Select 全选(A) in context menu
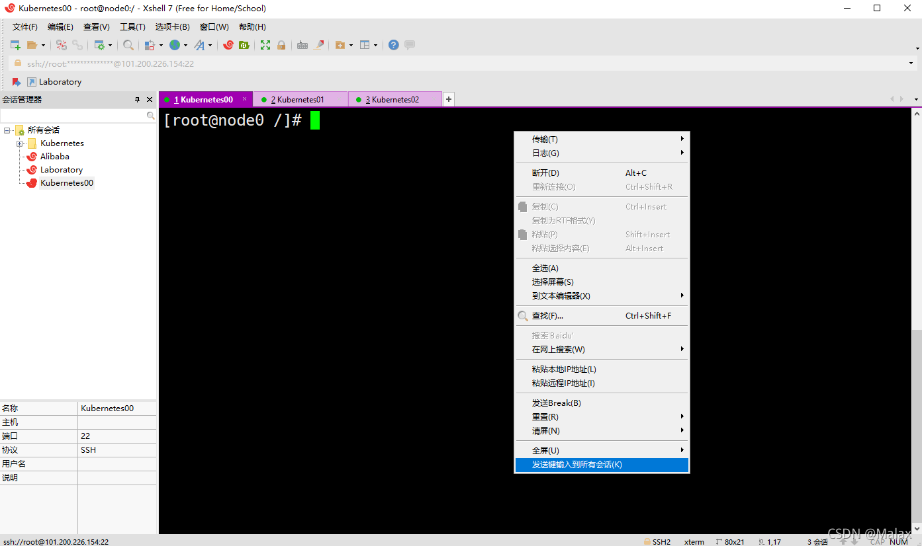Image resolution: width=922 pixels, height=546 pixels. pyautogui.click(x=602, y=268)
